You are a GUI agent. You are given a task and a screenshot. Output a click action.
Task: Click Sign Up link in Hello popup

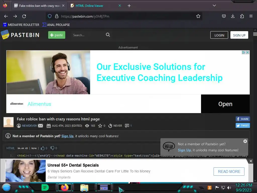click(184, 150)
